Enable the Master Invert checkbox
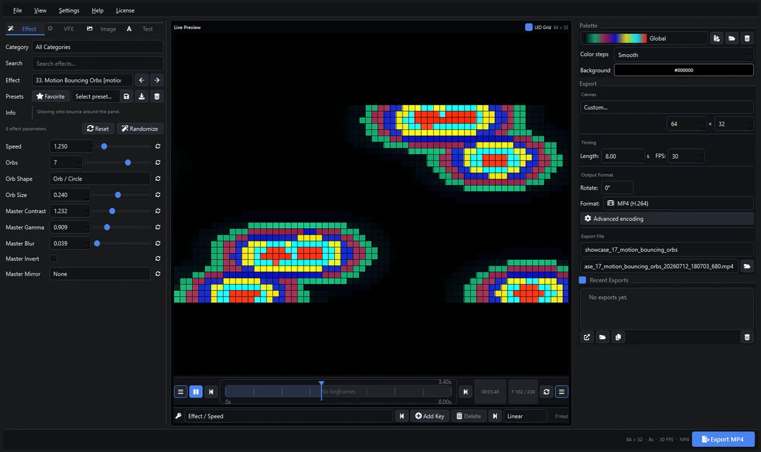 pos(53,259)
